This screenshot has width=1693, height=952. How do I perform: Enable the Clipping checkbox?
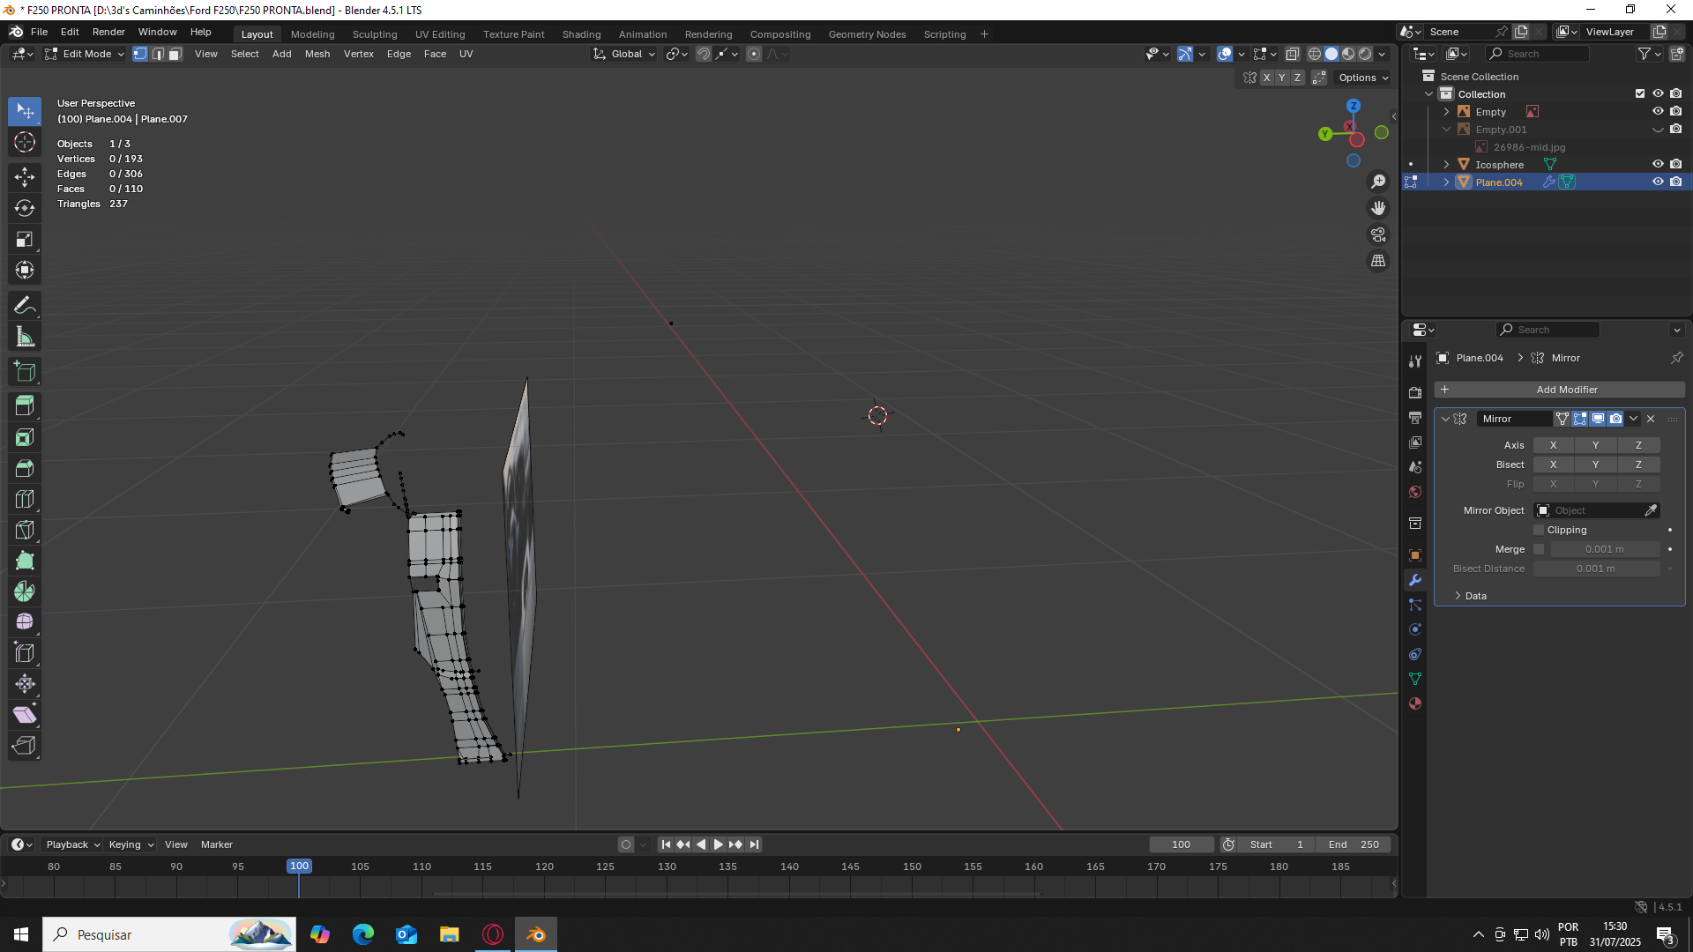point(1539,530)
